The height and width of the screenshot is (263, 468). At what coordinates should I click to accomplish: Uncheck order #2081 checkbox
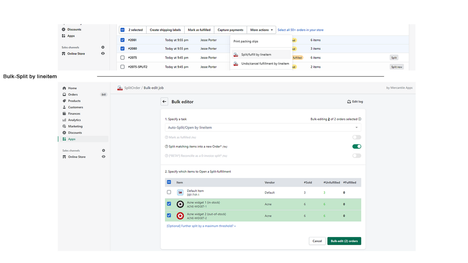click(x=122, y=40)
